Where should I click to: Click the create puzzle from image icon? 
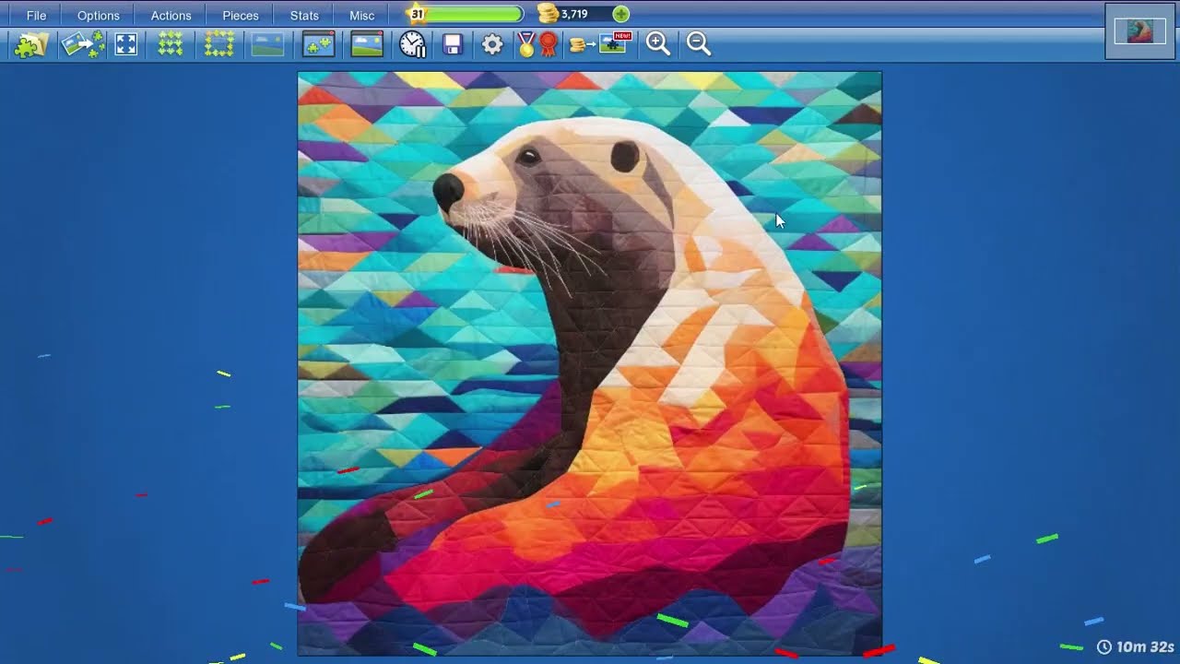coord(82,44)
